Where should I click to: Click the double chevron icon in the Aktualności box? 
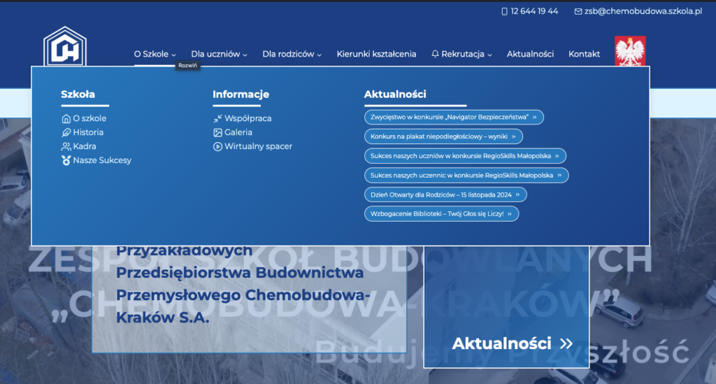coord(566,344)
